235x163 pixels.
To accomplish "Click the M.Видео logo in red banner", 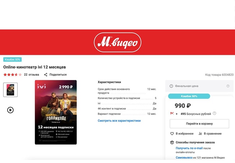I will [x=117, y=42].
